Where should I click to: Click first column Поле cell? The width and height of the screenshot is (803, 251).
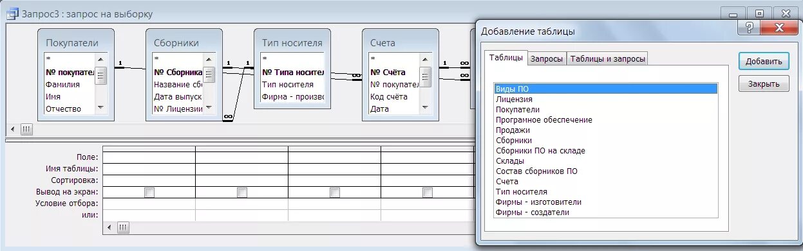(149, 157)
